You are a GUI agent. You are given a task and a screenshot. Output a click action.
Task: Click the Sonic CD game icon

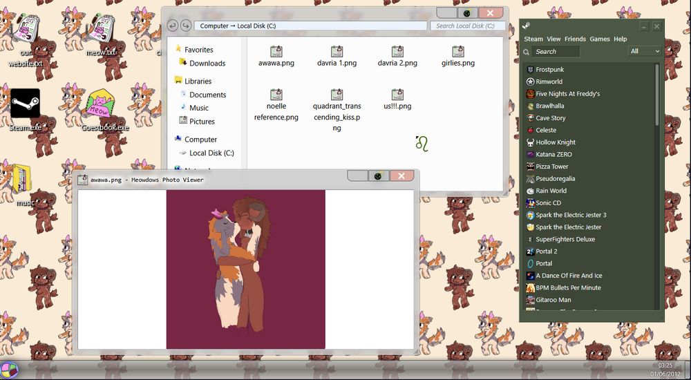point(530,203)
